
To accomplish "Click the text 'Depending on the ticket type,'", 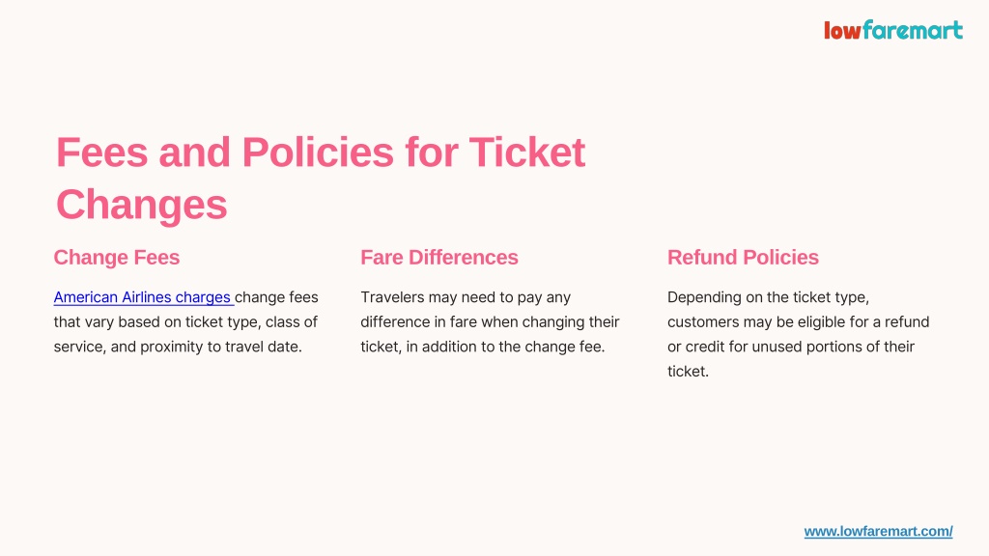I will [768, 297].
